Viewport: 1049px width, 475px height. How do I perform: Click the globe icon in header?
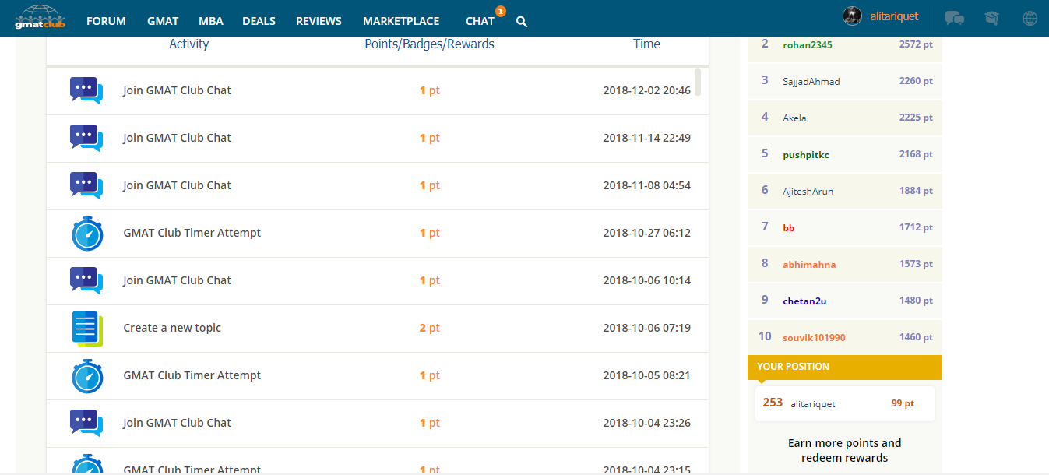point(1030,18)
